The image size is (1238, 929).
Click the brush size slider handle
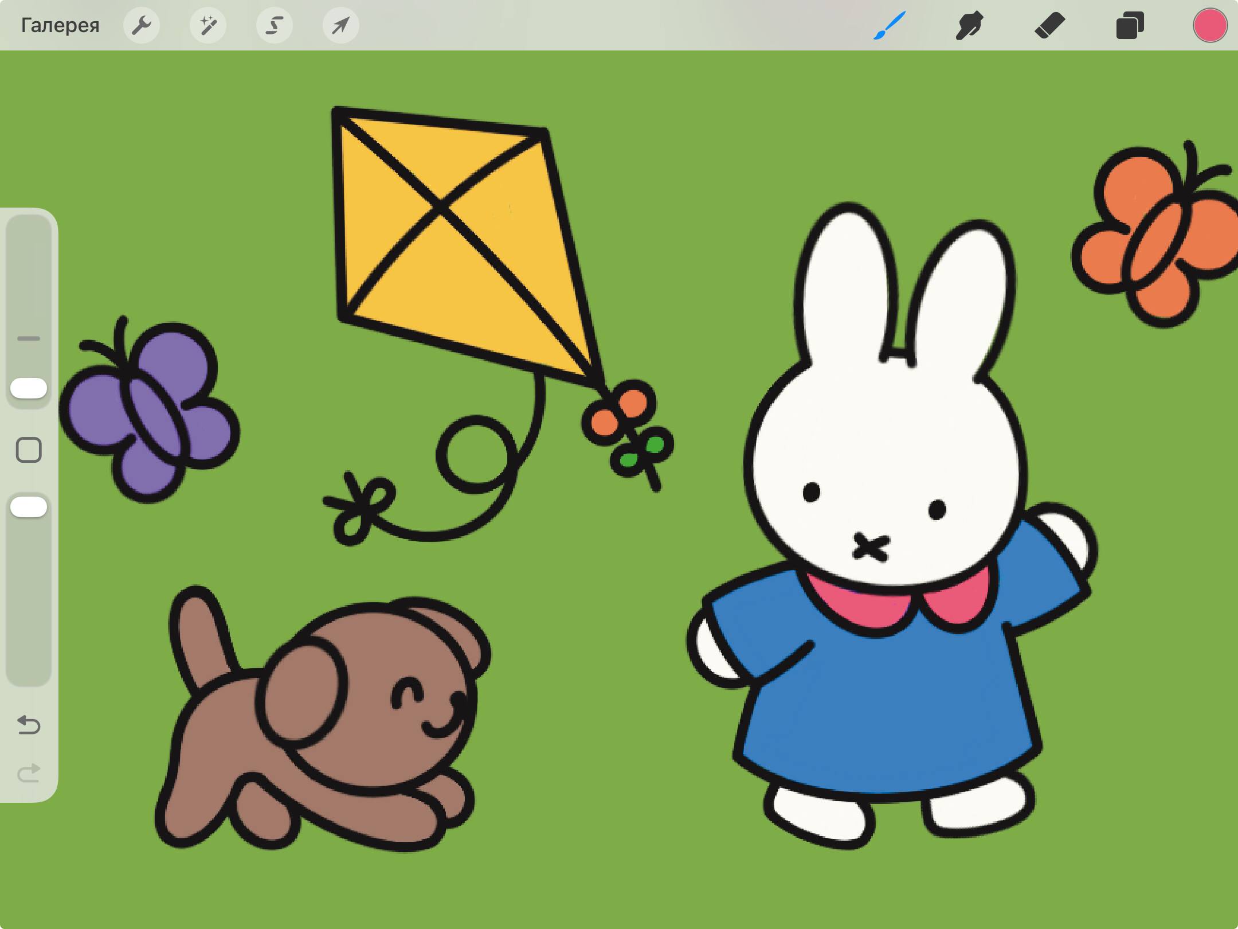click(x=29, y=388)
